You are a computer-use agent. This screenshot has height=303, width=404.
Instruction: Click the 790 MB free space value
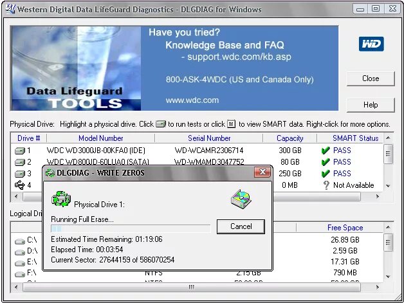click(345, 273)
